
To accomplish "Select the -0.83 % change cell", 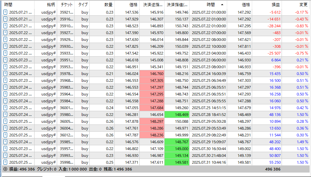I will point(301,26).
